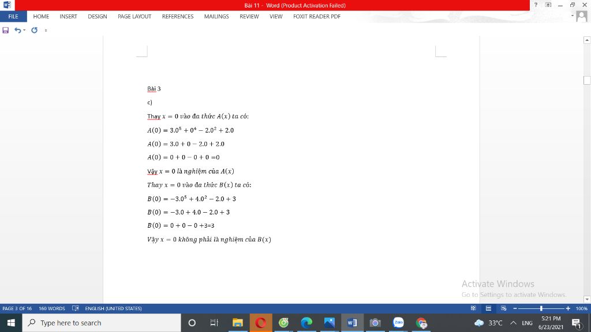Open the Action Center notifications icon
Viewport: 591px width, 332px height.
point(577,323)
